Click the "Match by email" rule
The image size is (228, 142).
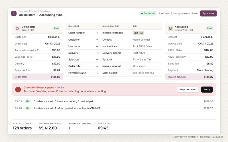click(x=141, y=40)
